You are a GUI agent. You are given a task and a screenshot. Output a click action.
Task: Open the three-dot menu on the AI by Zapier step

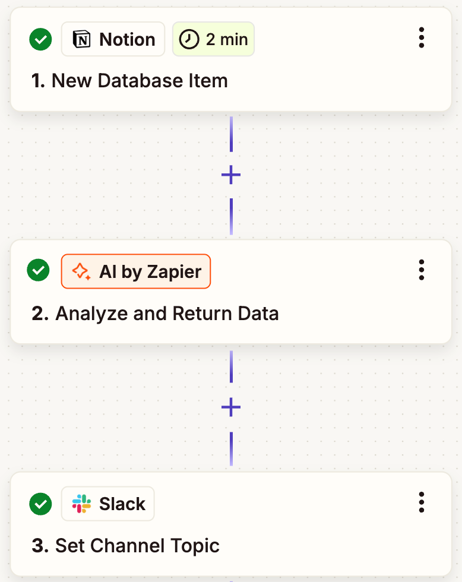click(x=422, y=270)
